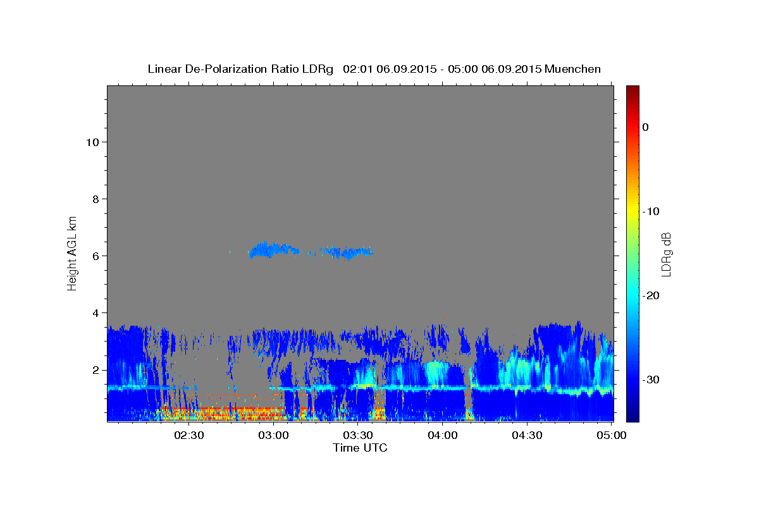Click the 04:30 time tick label
This screenshot has height=506, width=759.
pyautogui.click(x=527, y=435)
